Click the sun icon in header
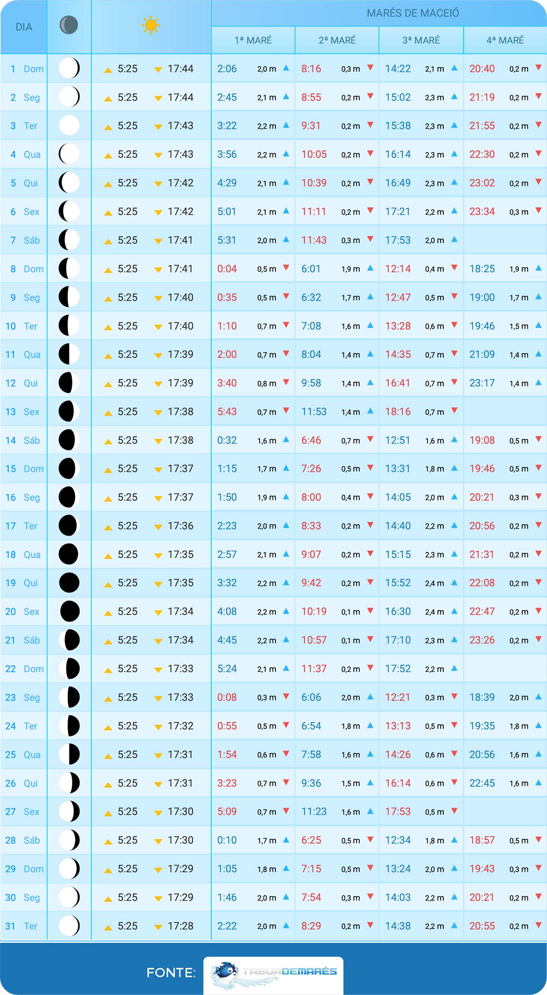This screenshot has width=547, height=995. tap(151, 25)
